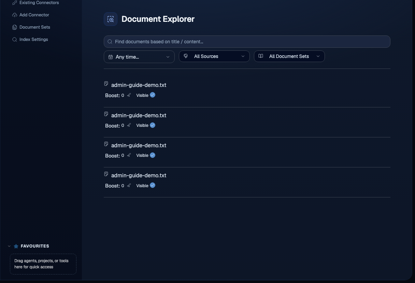Edit boost of the last document via pencil
The height and width of the screenshot is (283, 415).
pyautogui.click(x=129, y=185)
